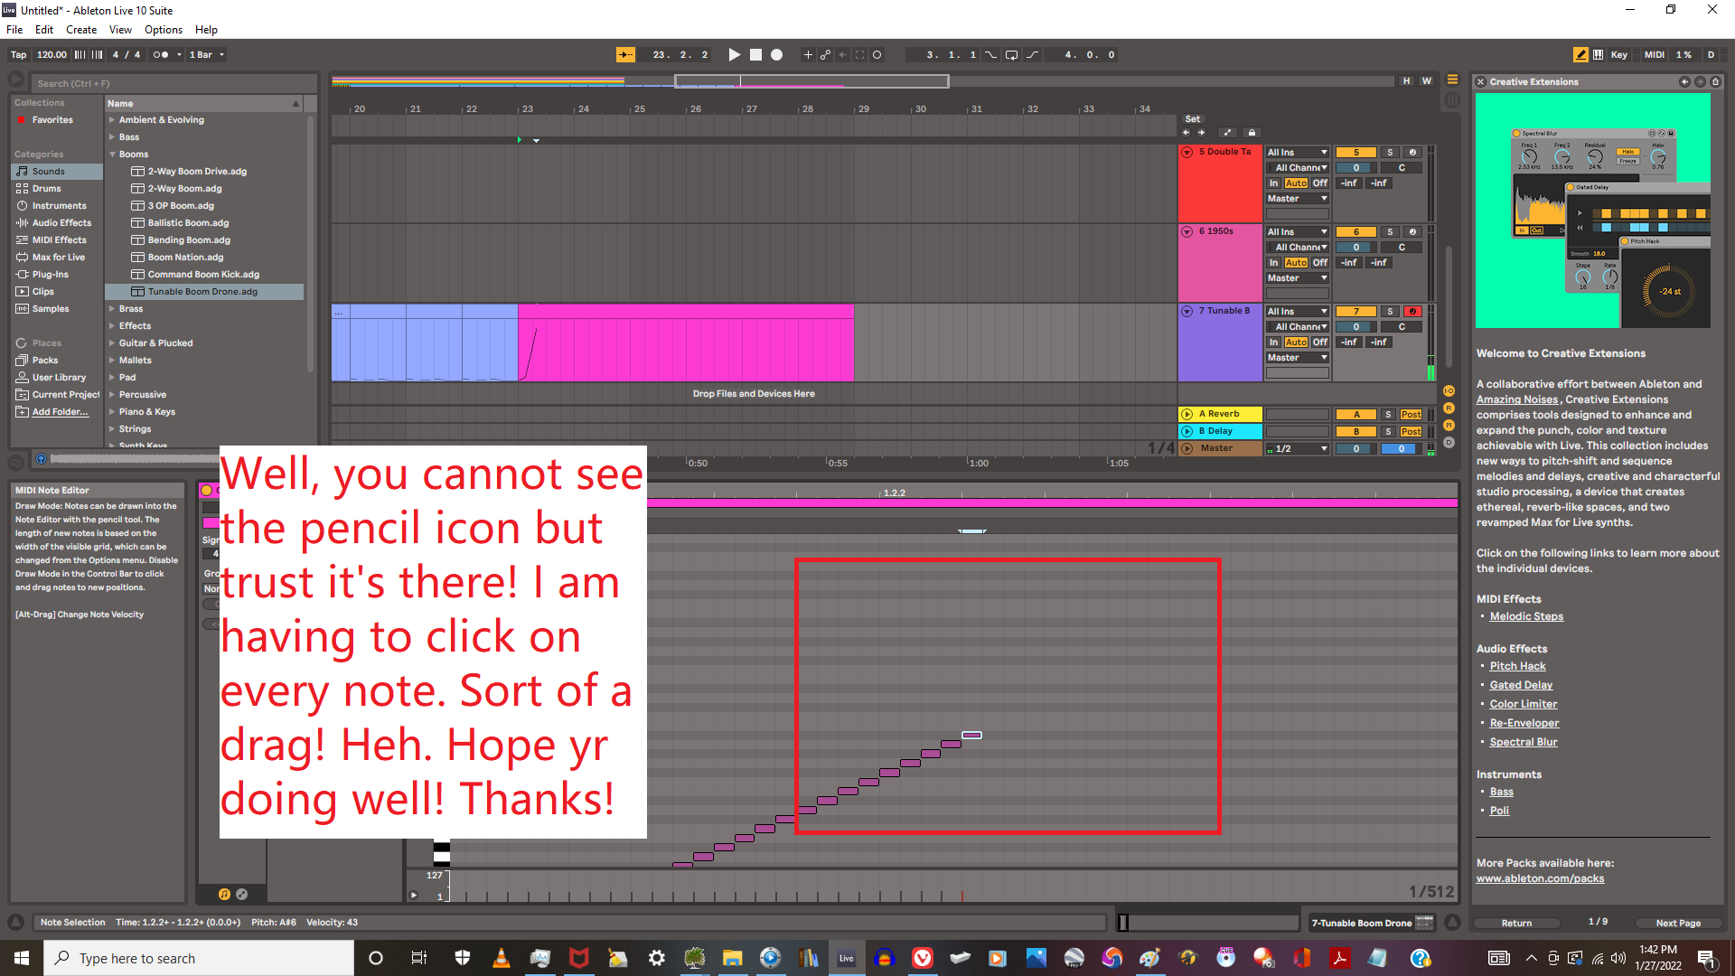Screen dimensions: 1735x976
Task: Disarm recording on track 7 Tunable B
Action: (x=1412, y=312)
